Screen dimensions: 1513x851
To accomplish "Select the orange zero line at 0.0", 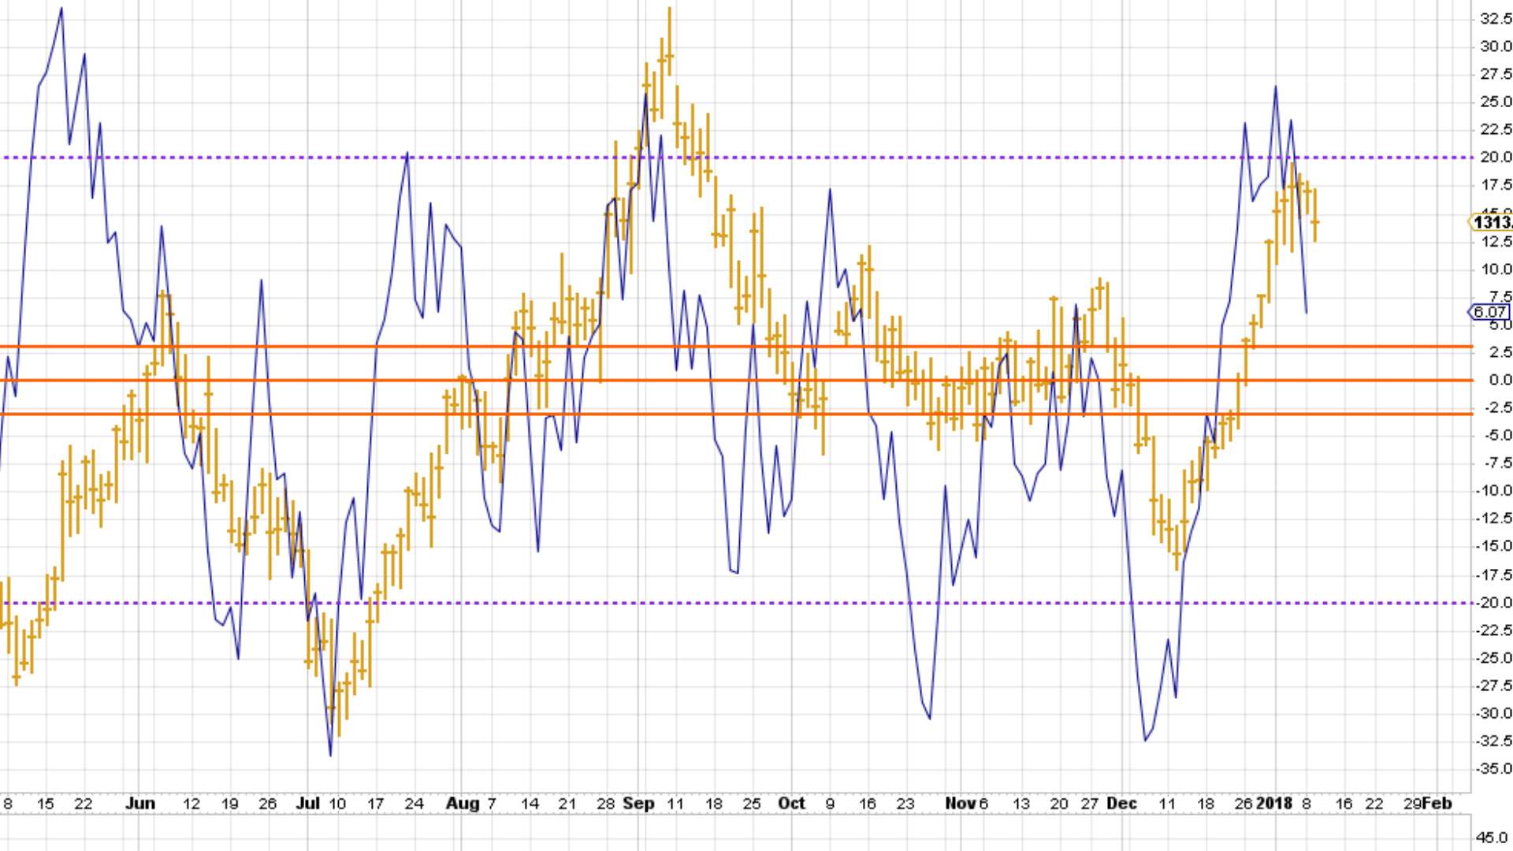I will (x=736, y=381).
